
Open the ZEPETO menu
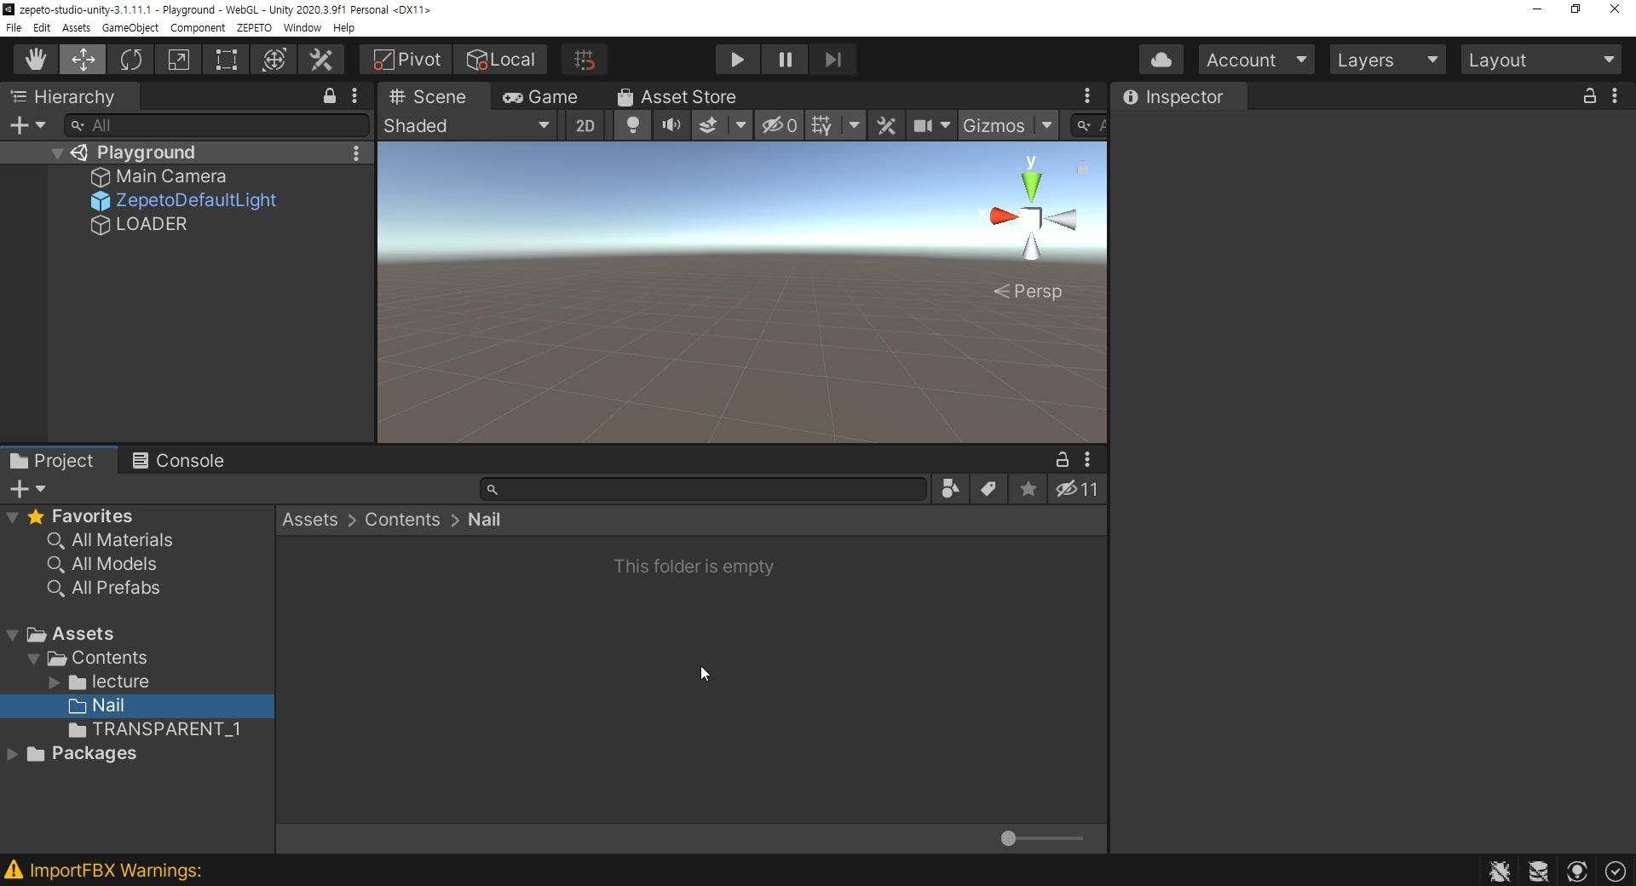click(254, 27)
